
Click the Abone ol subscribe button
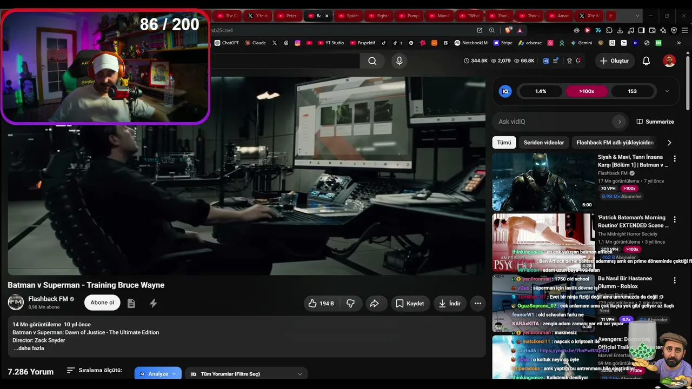click(102, 303)
